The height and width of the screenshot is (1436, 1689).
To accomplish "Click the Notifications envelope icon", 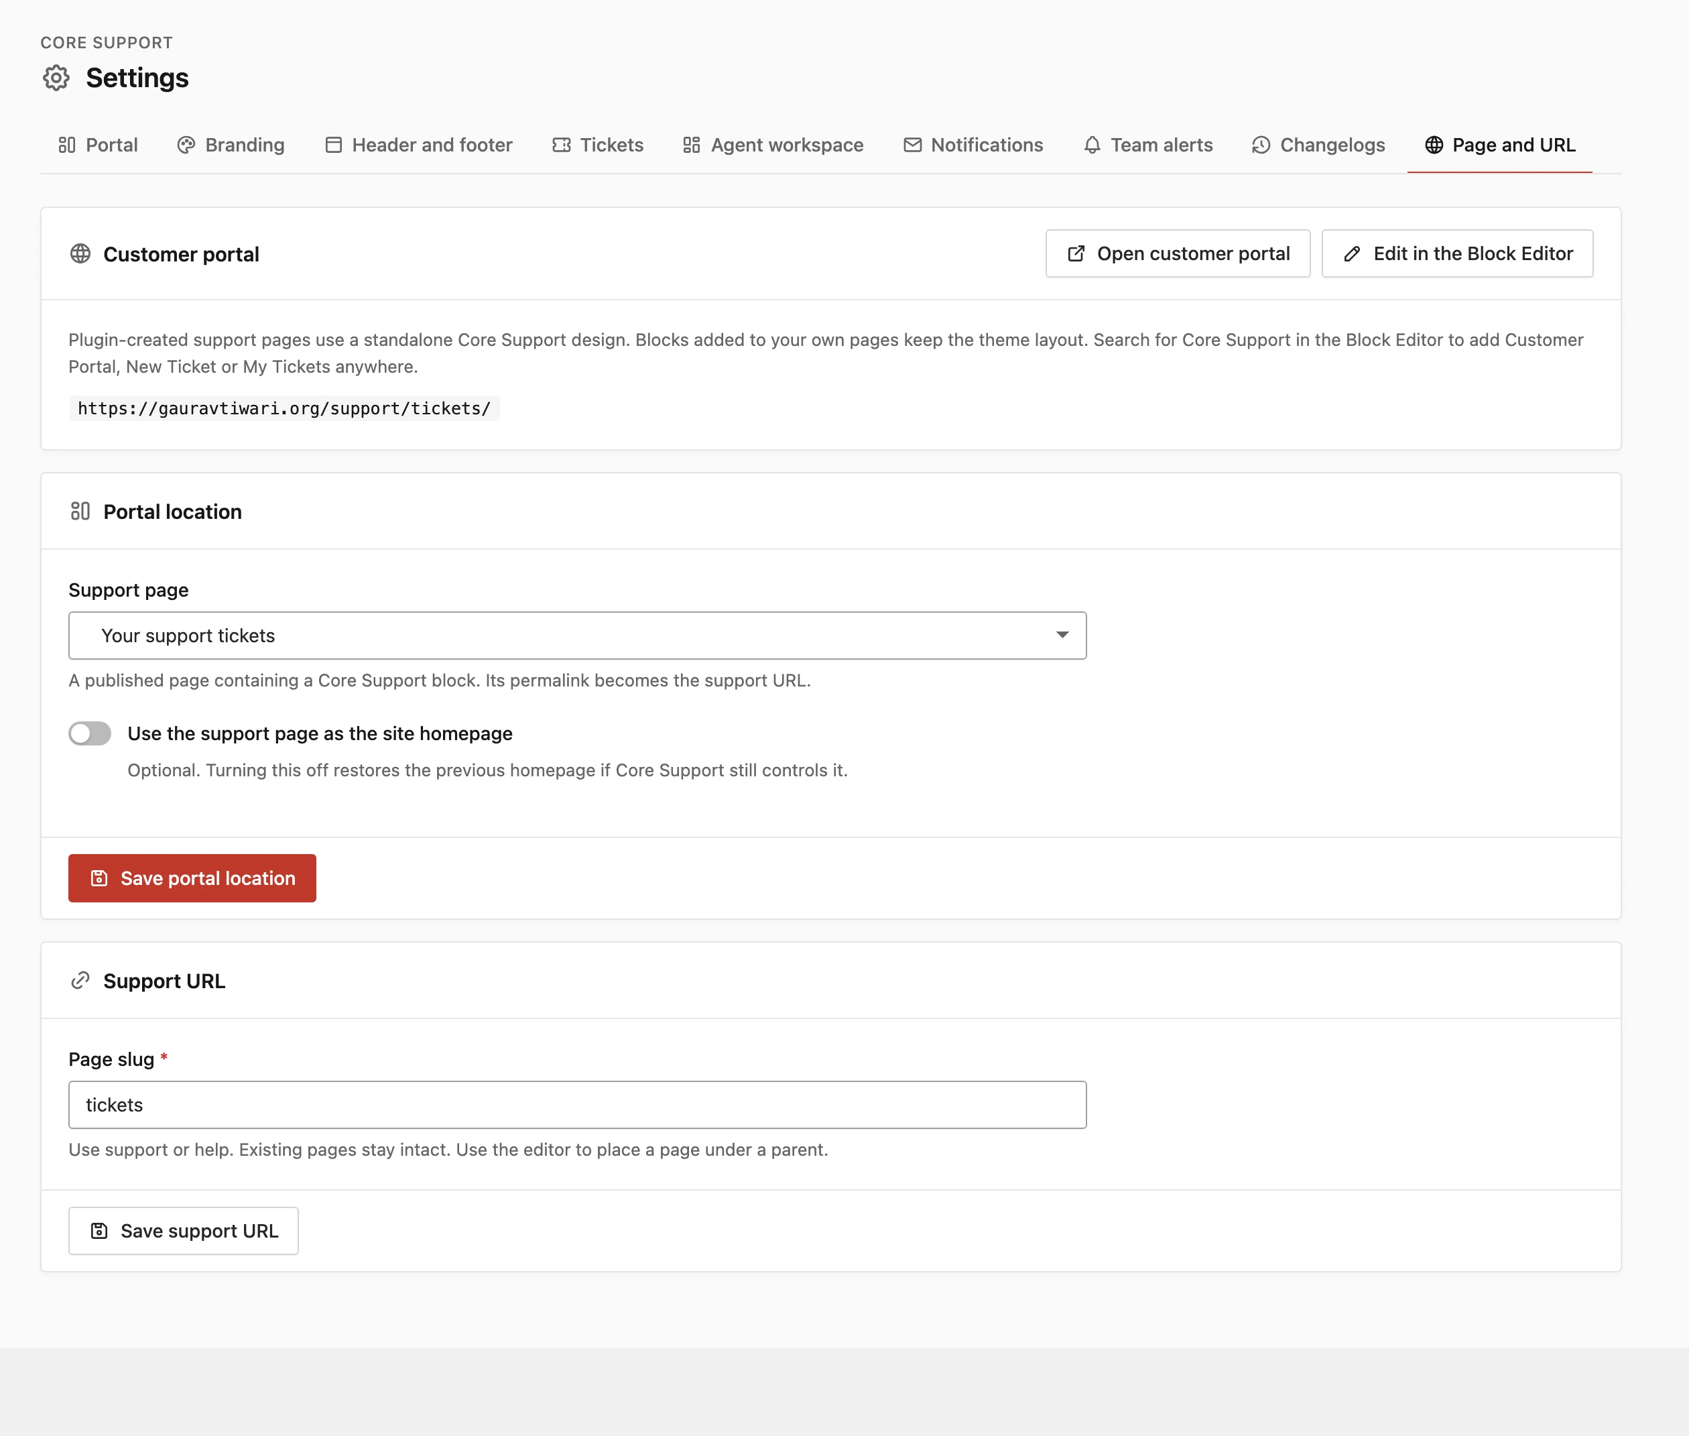I will 914,145.
